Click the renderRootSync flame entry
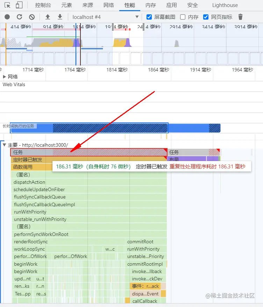The height and width of the screenshot is (307, 263). (68, 242)
